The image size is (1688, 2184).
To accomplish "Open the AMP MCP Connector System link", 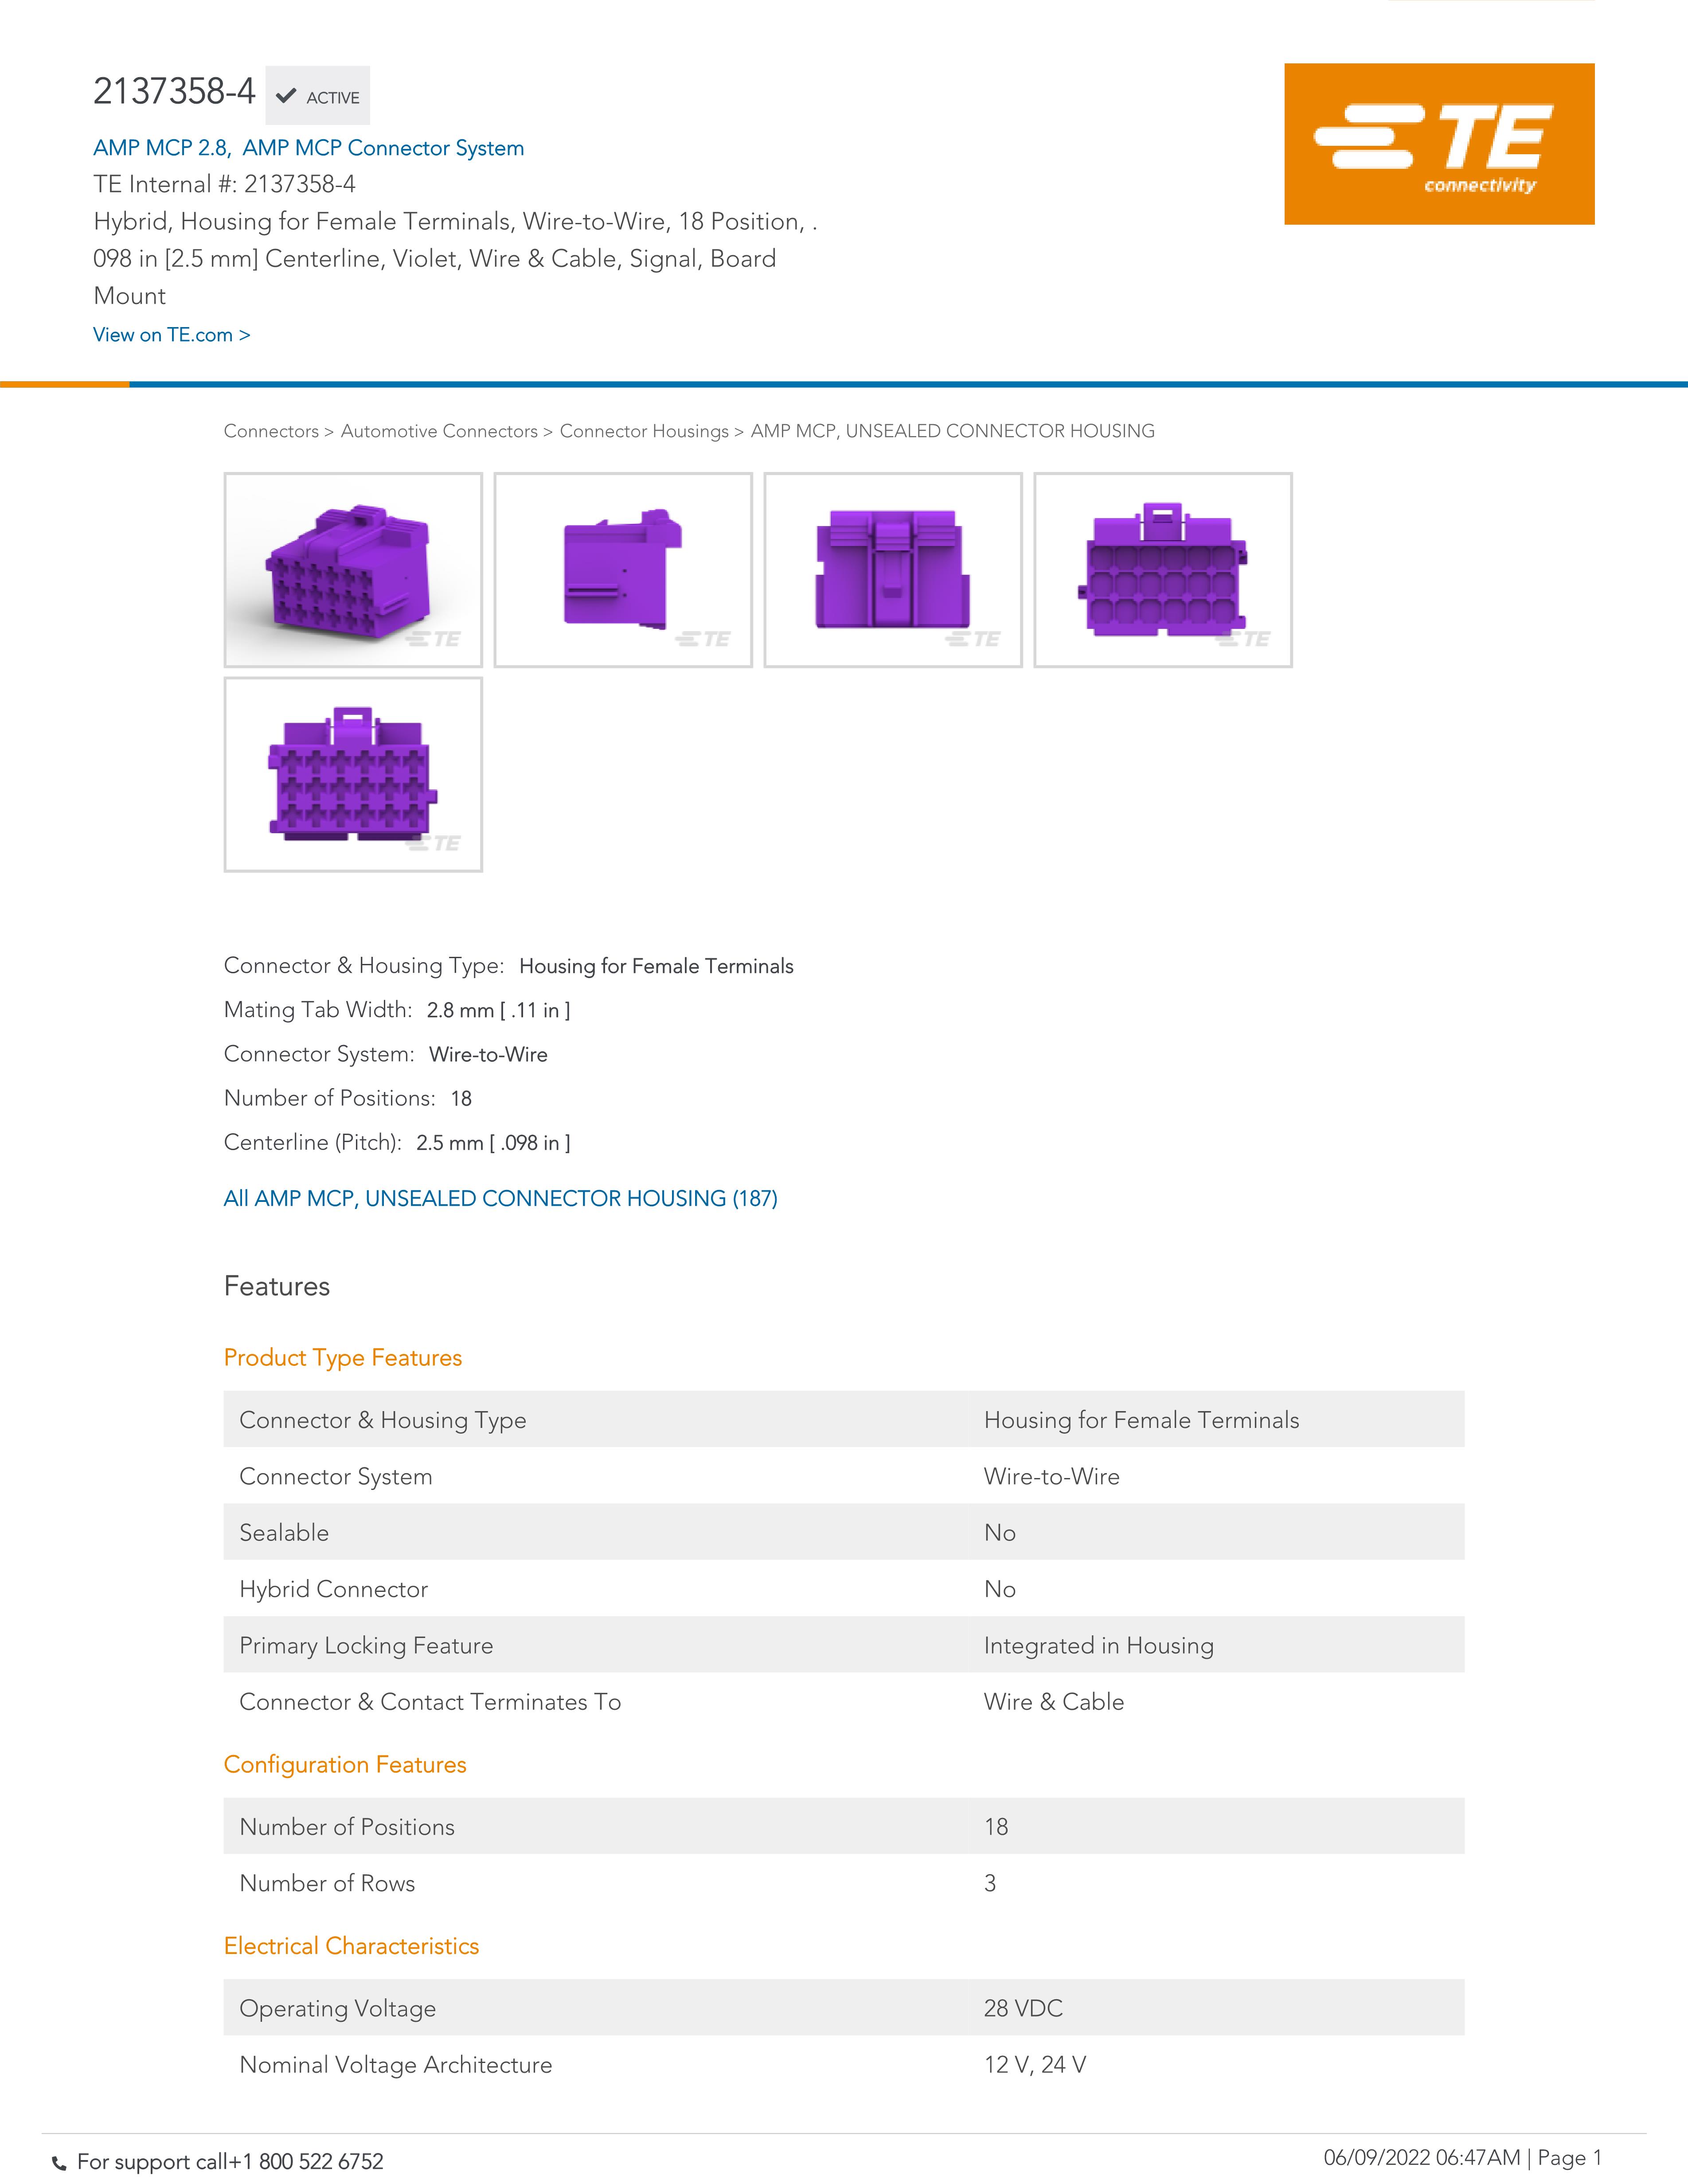I will coord(383,148).
